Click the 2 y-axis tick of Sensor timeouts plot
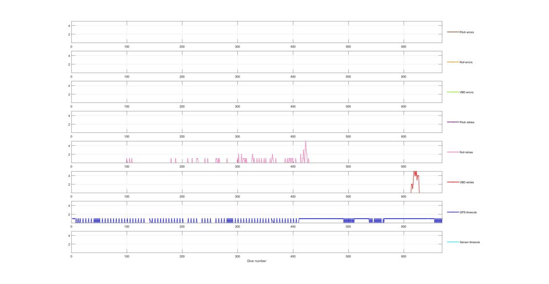Image resolution: width=549 pixels, height=284 pixels. pos(69,244)
